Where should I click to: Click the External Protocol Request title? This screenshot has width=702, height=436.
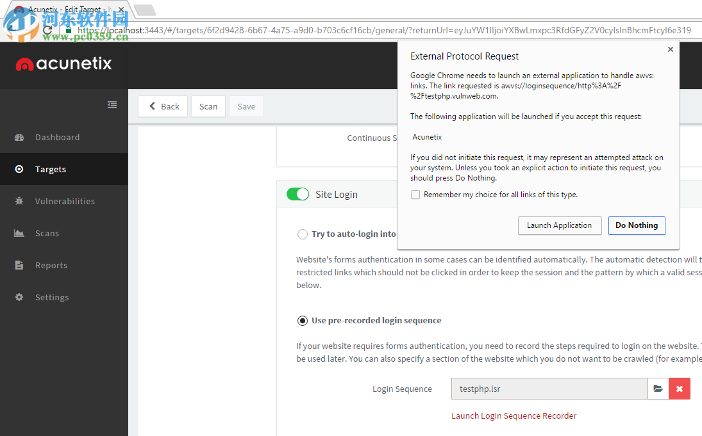click(x=464, y=56)
